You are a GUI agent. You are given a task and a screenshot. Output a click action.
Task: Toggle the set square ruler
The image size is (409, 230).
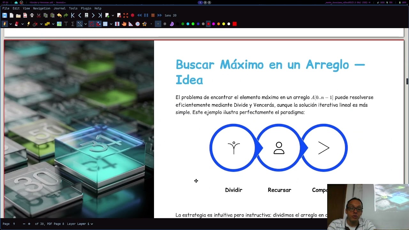[x=131, y=24]
